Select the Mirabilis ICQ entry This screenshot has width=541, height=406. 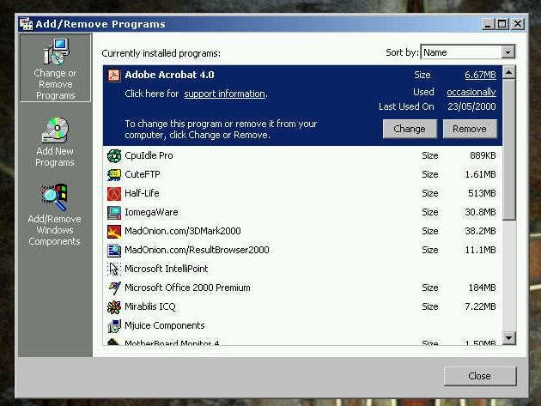tap(302, 307)
